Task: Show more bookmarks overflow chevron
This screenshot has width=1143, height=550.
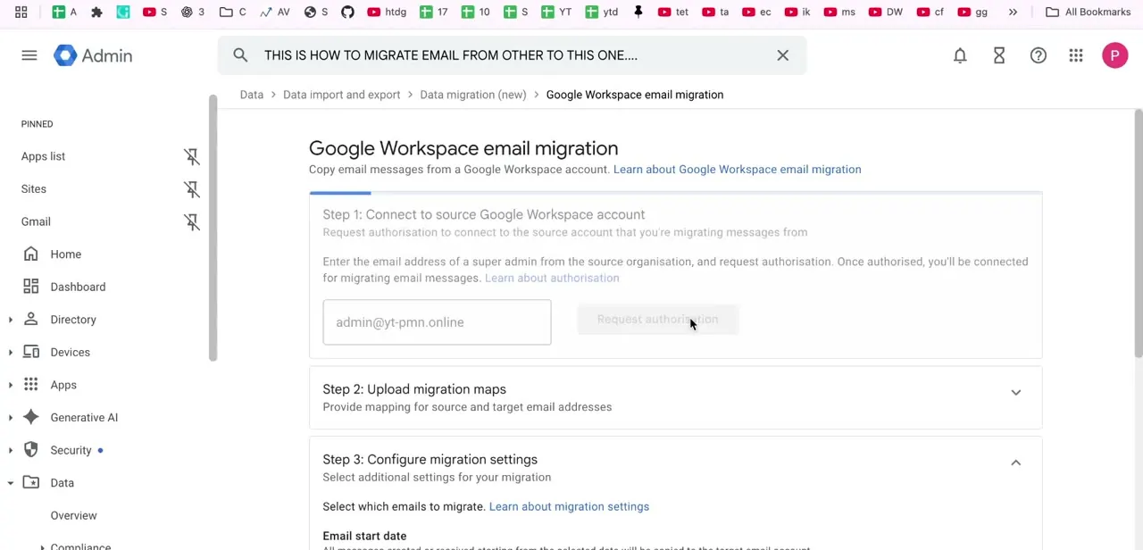Action: pos(1013,12)
